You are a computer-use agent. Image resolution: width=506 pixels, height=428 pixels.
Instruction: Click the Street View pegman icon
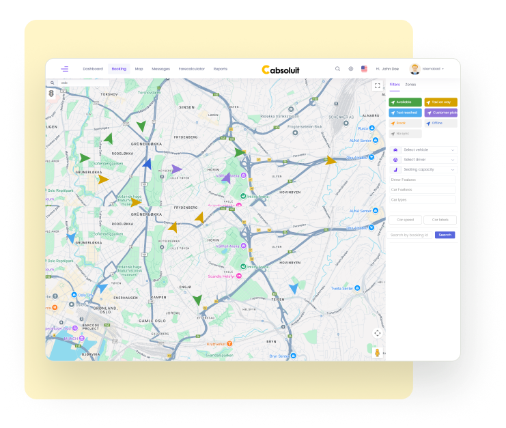coord(377,352)
